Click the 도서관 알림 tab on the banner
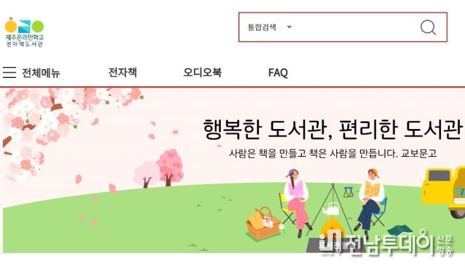 [x=336, y=245]
